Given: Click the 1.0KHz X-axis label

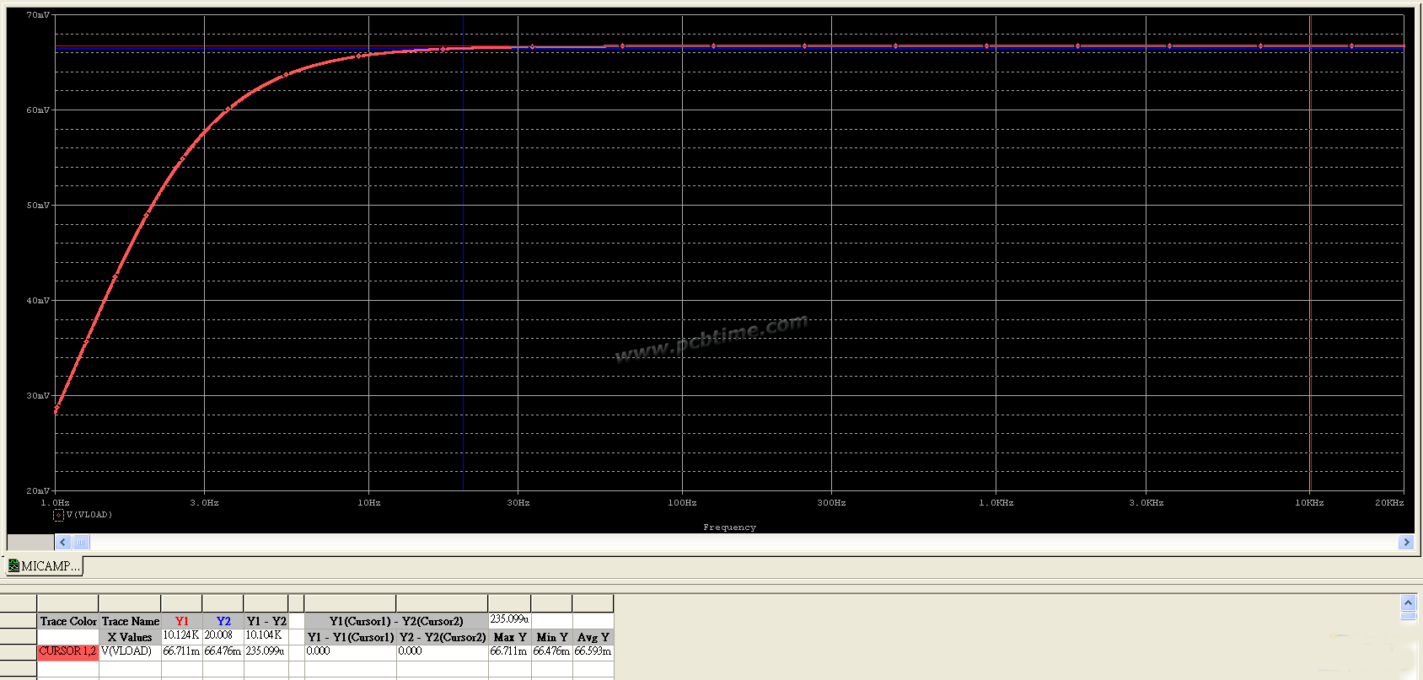Looking at the screenshot, I should [x=996, y=503].
